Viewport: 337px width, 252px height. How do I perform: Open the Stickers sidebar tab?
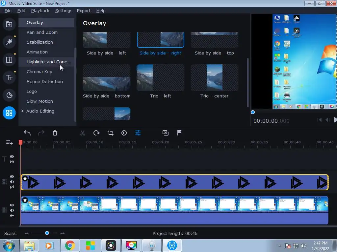(9, 95)
